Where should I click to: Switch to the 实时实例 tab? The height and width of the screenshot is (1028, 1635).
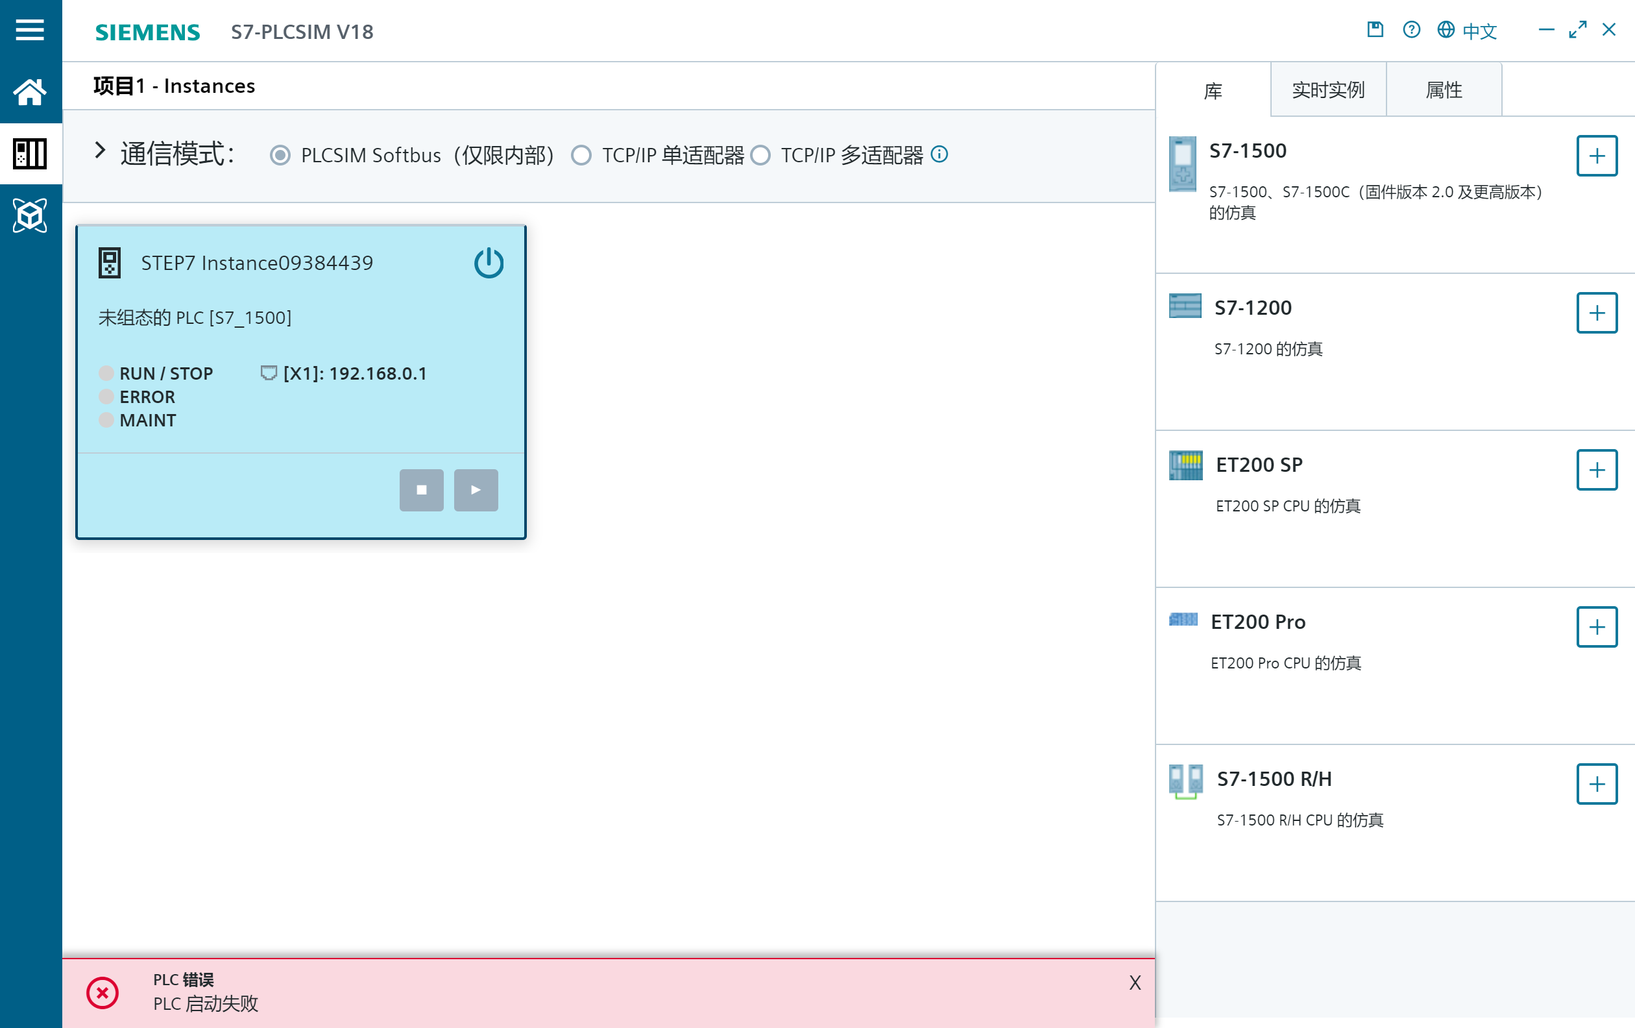1327,90
